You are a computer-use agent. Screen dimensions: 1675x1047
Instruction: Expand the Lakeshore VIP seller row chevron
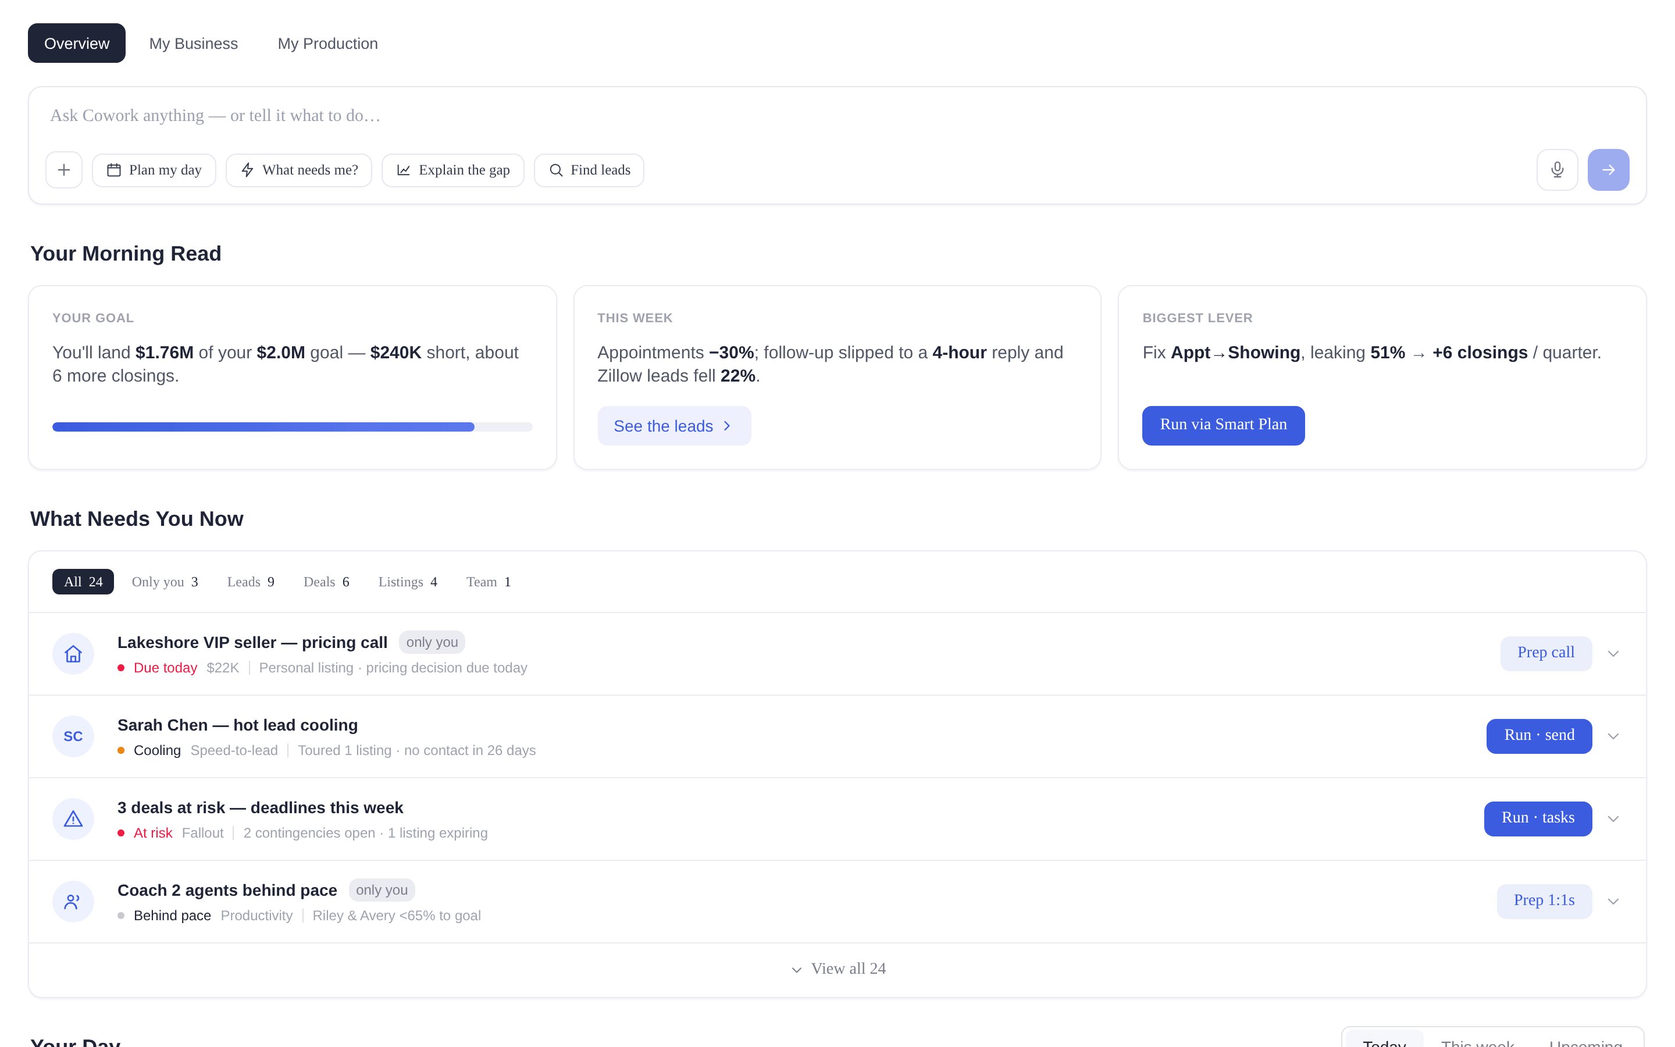coord(1613,654)
